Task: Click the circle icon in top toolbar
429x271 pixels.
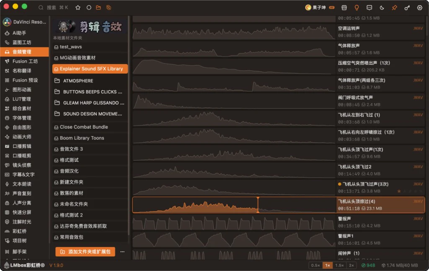Action: [x=89, y=8]
